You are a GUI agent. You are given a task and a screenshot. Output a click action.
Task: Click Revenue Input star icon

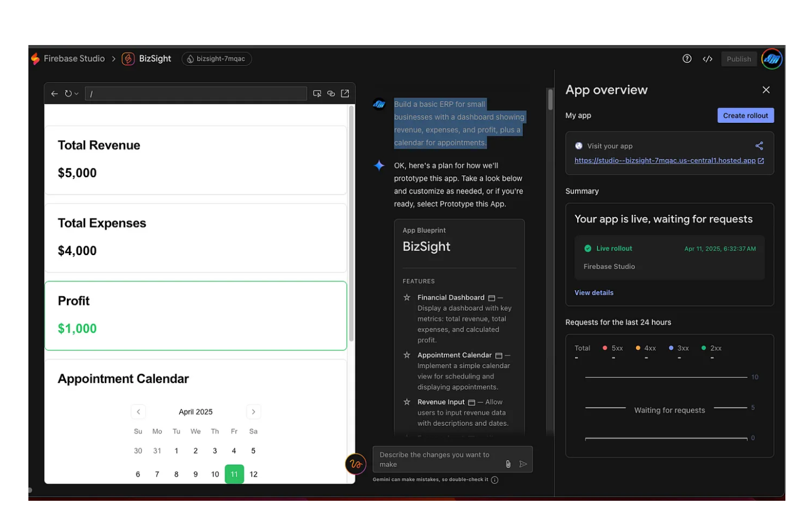click(x=407, y=402)
